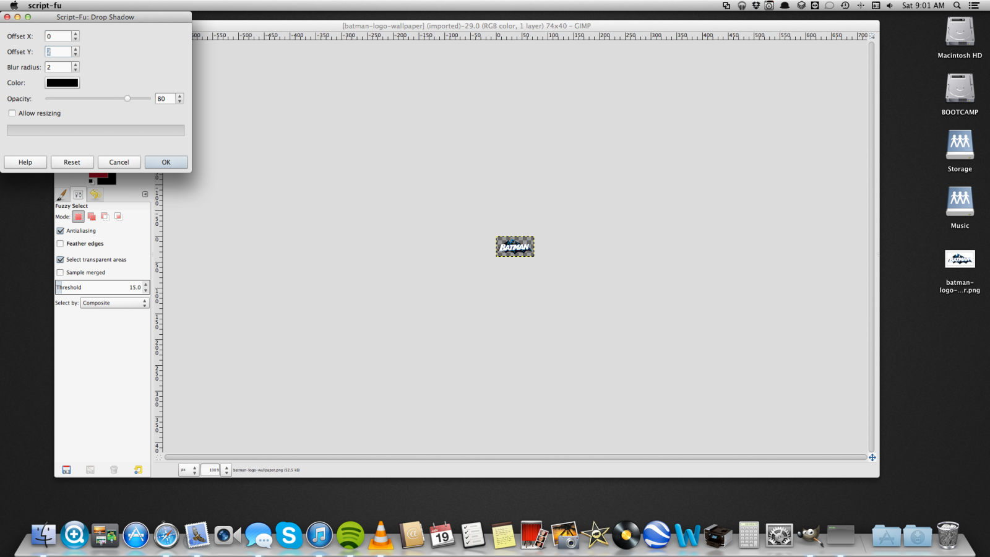Click Delete tool preset trash icon
Image resolution: width=990 pixels, height=557 pixels.
pos(114,470)
